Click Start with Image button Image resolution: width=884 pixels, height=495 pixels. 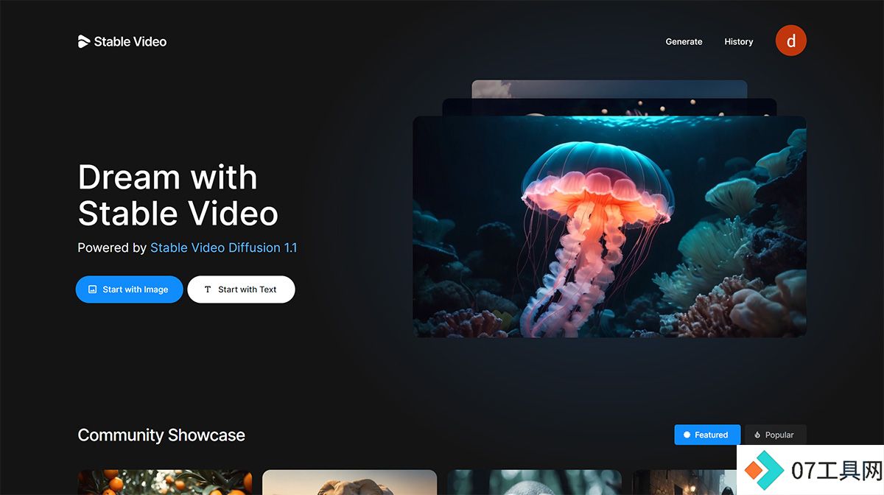click(x=129, y=289)
